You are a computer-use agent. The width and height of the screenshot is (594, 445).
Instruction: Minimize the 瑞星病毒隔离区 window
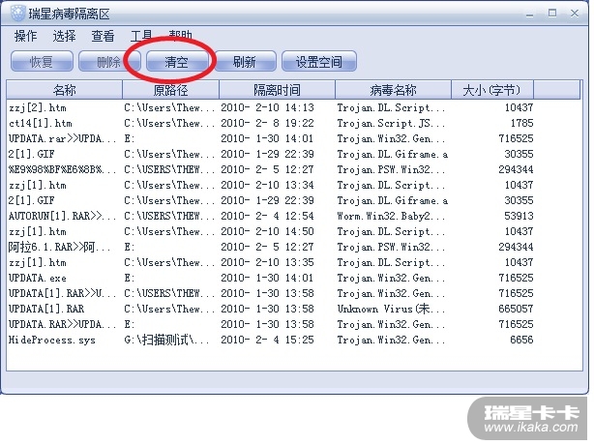point(529,15)
